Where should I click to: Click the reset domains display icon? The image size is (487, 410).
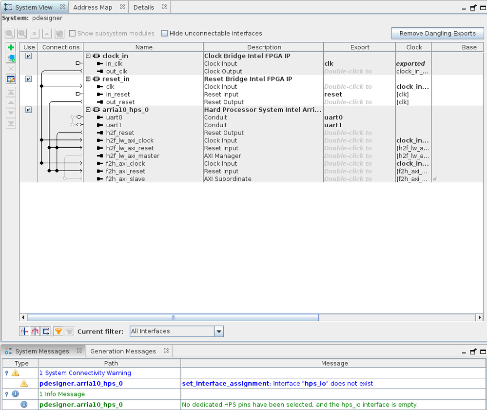tap(35, 331)
